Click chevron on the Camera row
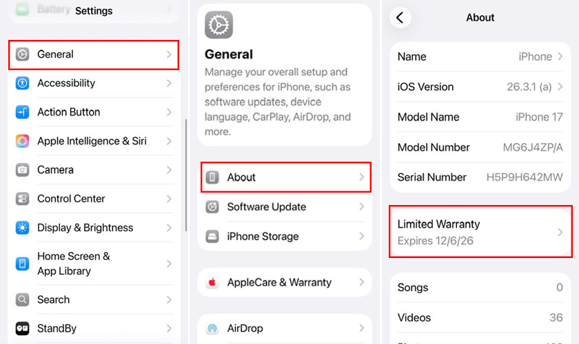 point(169,170)
